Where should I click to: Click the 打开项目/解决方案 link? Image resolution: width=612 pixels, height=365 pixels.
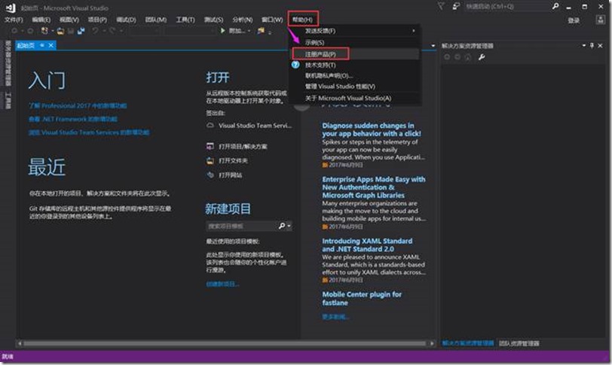(243, 147)
